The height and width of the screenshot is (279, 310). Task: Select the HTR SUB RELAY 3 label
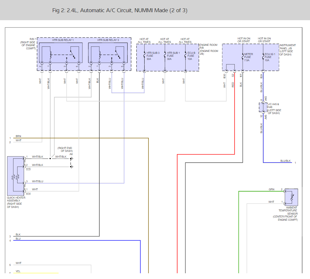tap(108, 40)
